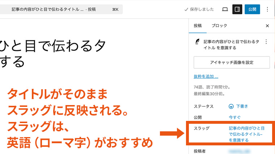
Task: Click the blurred author name link
Action: [x=240, y=151]
